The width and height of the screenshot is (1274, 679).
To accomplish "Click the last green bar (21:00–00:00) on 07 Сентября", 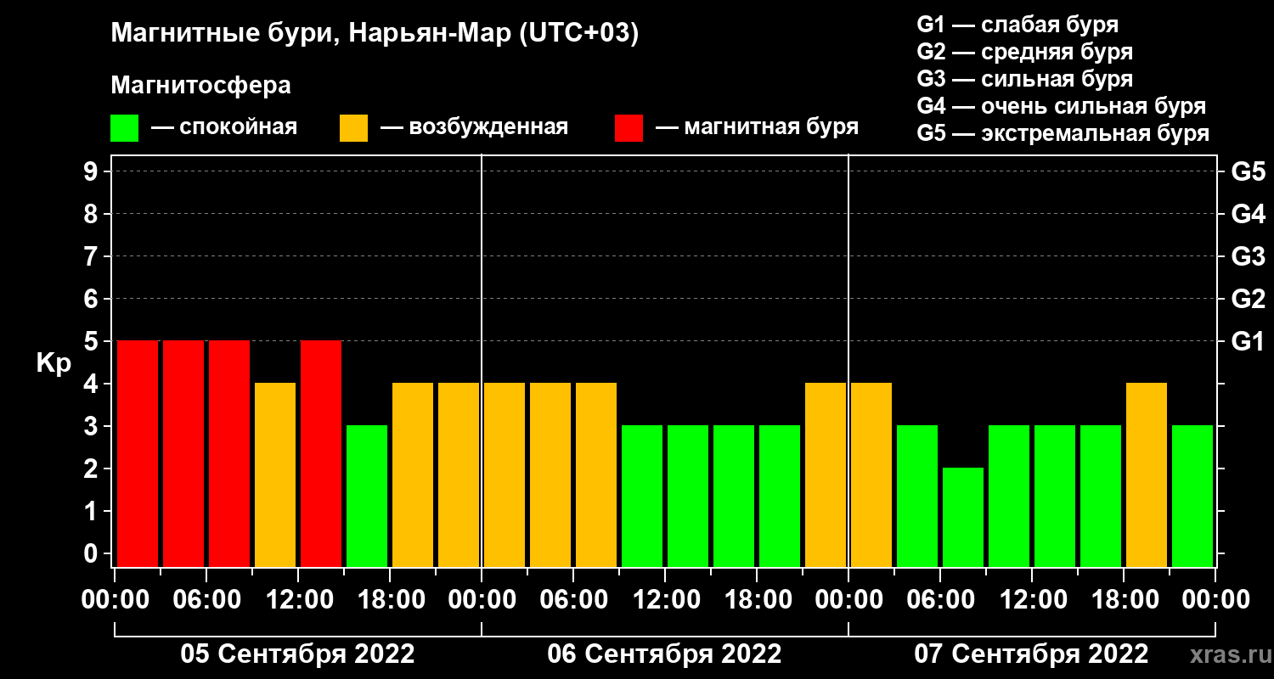I will (x=1192, y=496).
